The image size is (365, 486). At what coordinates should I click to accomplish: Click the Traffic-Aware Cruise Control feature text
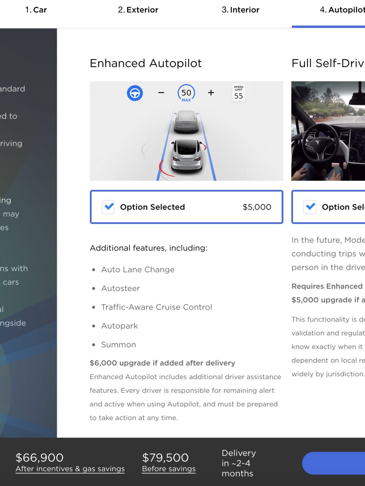pos(156,307)
